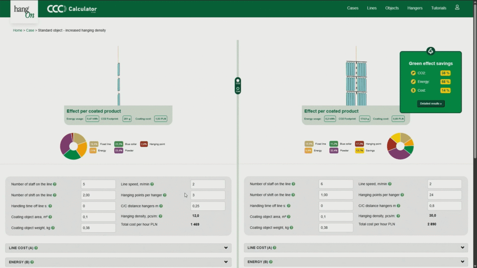
Task: Click help icon beside left Number of staff
Action: (55, 184)
